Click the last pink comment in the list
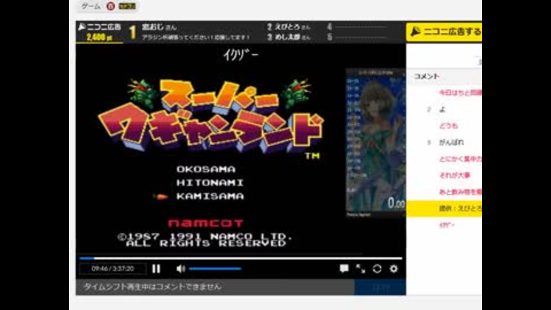The image size is (551, 310). (x=447, y=225)
